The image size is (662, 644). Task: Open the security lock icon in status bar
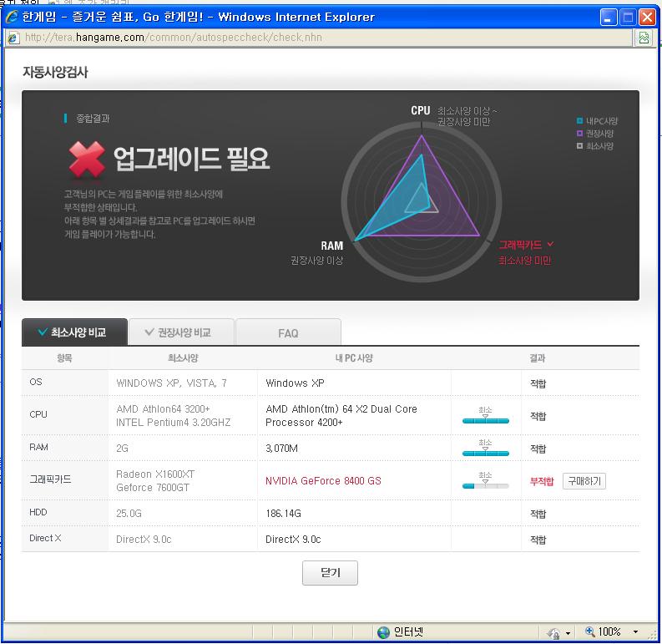(x=553, y=633)
